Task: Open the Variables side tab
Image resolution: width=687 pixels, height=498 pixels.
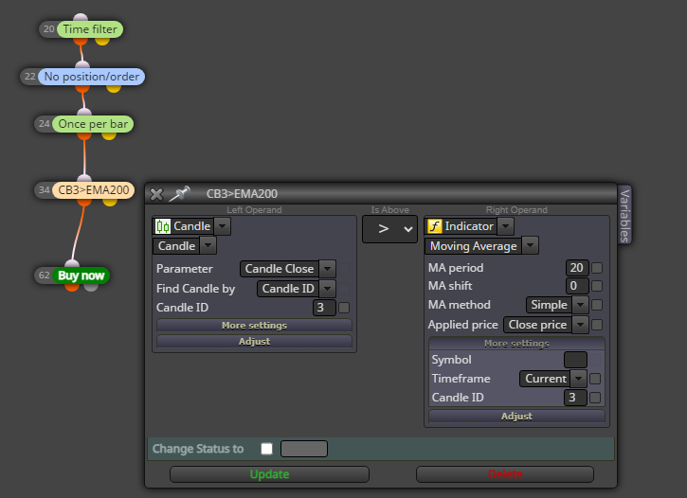Action: pyautogui.click(x=624, y=215)
